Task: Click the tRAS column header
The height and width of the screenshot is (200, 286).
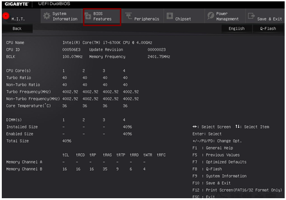Action: point(107,155)
